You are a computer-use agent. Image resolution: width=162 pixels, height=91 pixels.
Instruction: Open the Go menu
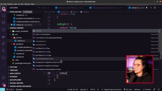(19, 4)
